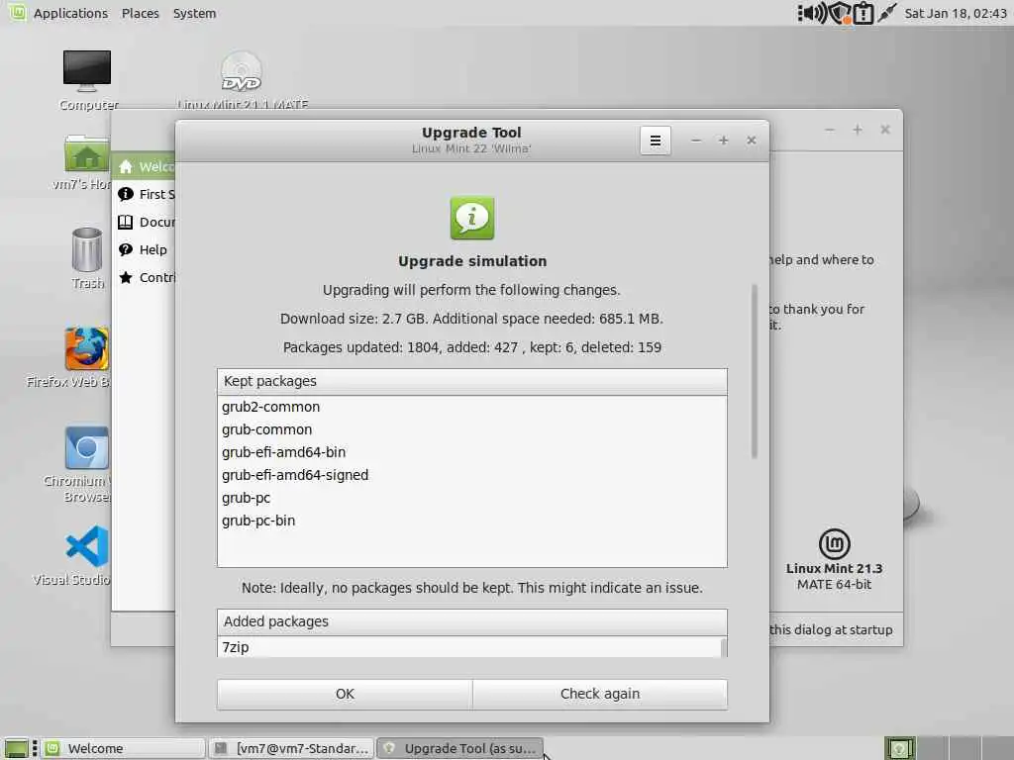Switch to Welcome window in taskbar
This screenshot has width=1014, height=760.
(124, 748)
